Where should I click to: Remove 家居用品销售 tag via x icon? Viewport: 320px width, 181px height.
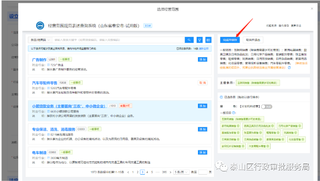(283, 139)
